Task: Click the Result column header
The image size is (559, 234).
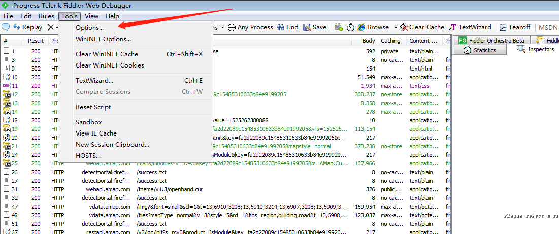Action: [36, 41]
